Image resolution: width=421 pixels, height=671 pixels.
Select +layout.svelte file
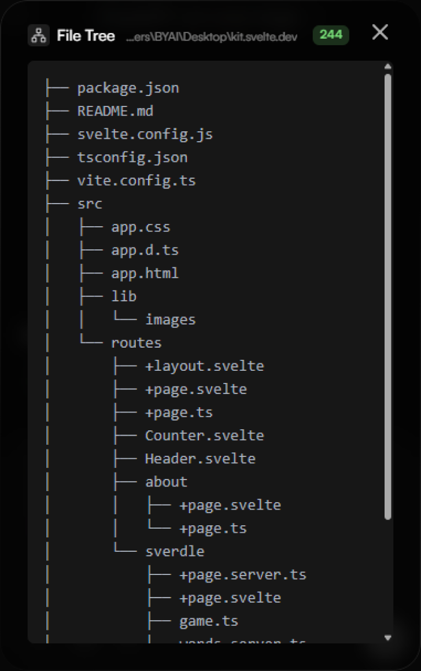pyautogui.click(x=204, y=366)
